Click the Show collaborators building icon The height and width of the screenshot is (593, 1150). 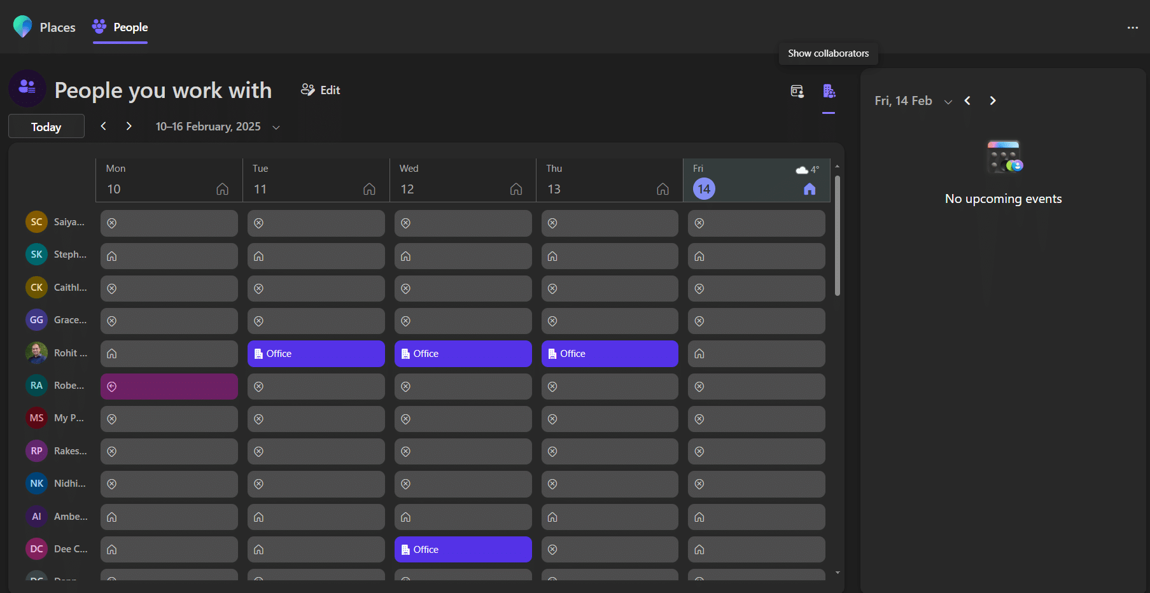(829, 91)
